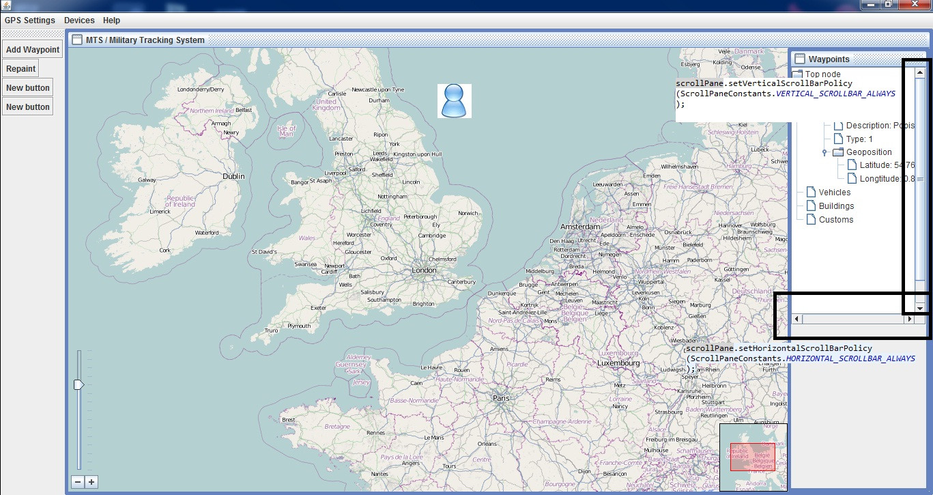Click the 'Belfast' label on the map
933x495 pixels.
[244, 110]
